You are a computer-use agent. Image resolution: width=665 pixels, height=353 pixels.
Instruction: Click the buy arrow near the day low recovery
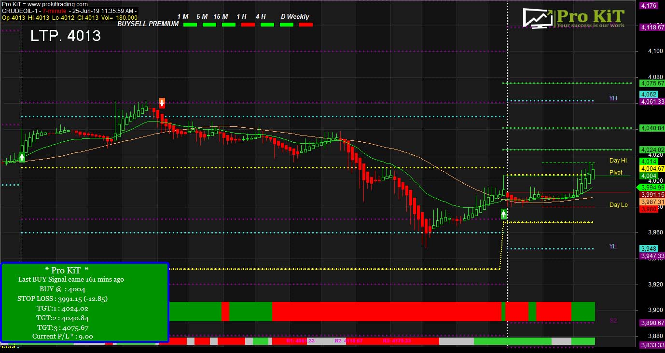coord(503,214)
